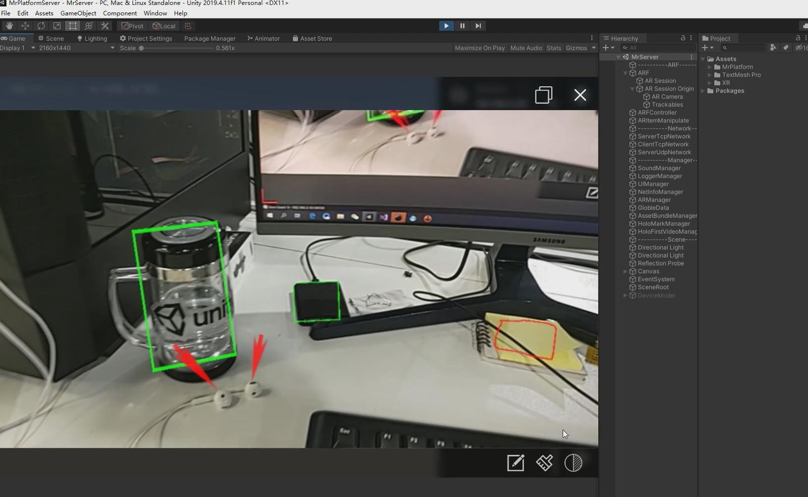This screenshot has height=497, width=808.
Task: Toggle Mute Audio in Game view
Action: tap(526, 48)
